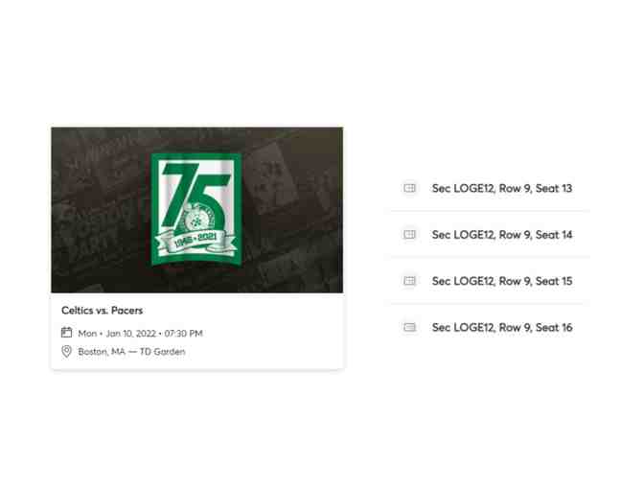Select Sec LOGE12, Row 9, Seat 16

(x=502, y=328)
